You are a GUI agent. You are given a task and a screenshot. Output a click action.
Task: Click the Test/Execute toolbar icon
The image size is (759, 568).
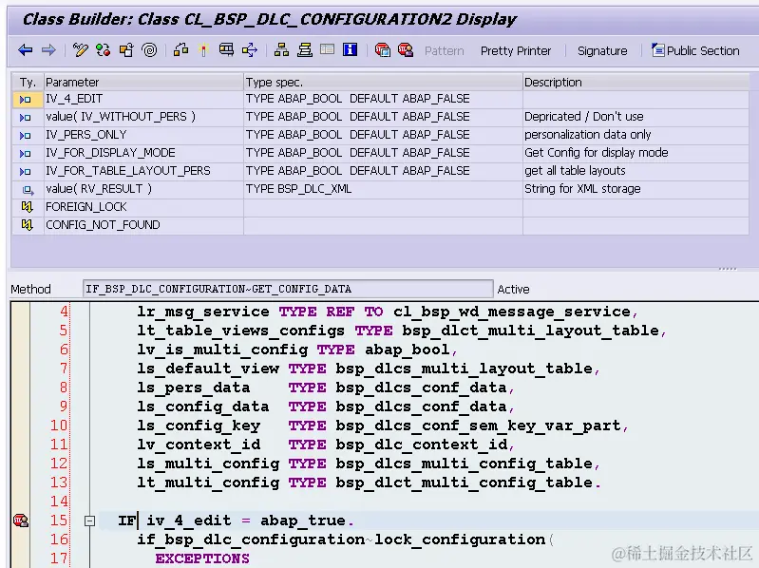226,49
